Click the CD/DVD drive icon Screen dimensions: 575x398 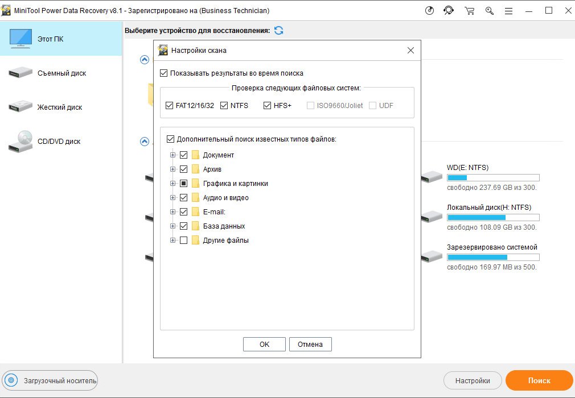click(x=20, y=142)
